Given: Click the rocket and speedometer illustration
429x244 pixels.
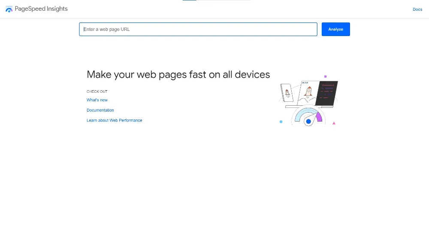Looking at the screenshot, I should (x=308, y=101).
